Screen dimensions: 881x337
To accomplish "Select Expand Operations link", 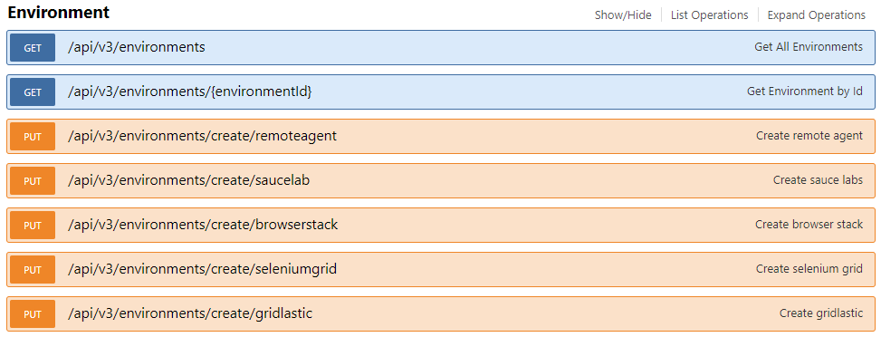I will pos(817,15).
